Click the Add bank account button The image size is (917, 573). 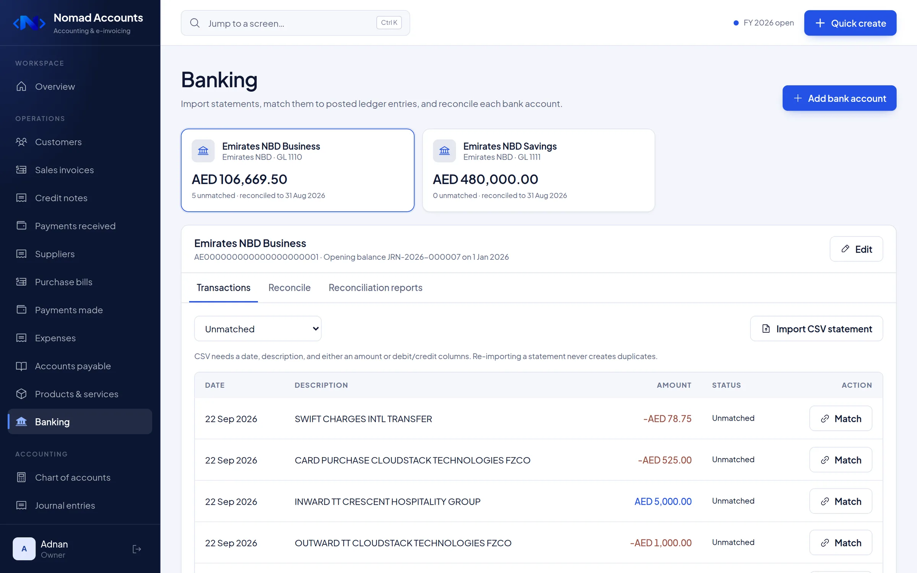pos(839,98)
